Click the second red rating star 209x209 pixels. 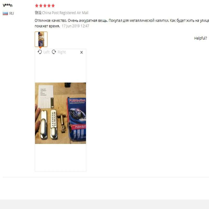(x=41, y=5)
